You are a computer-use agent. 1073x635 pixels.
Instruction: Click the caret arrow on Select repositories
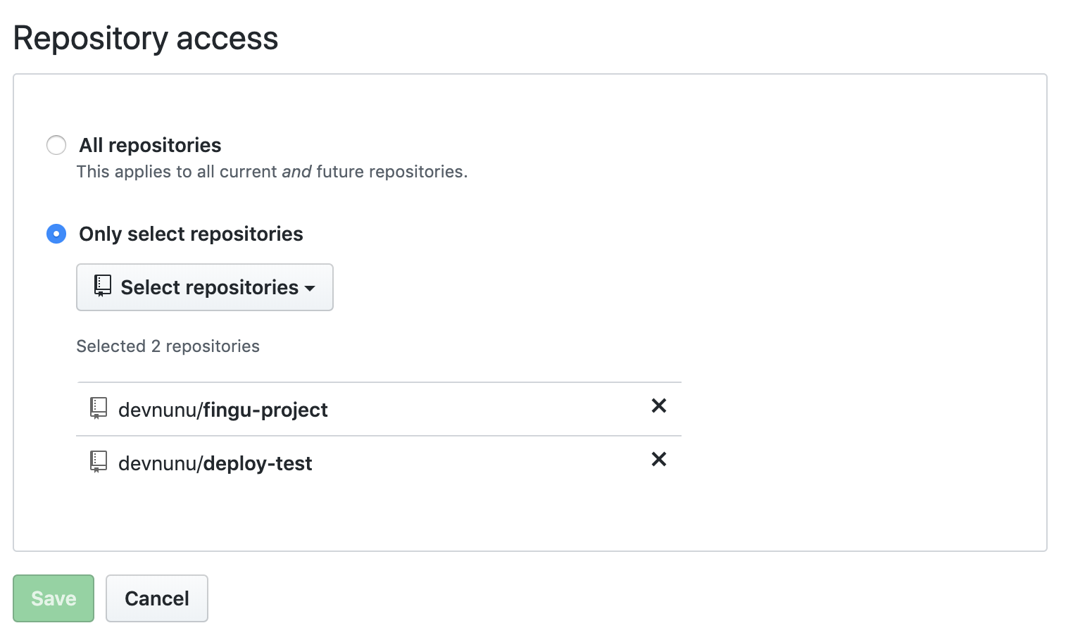coord(310,288)
